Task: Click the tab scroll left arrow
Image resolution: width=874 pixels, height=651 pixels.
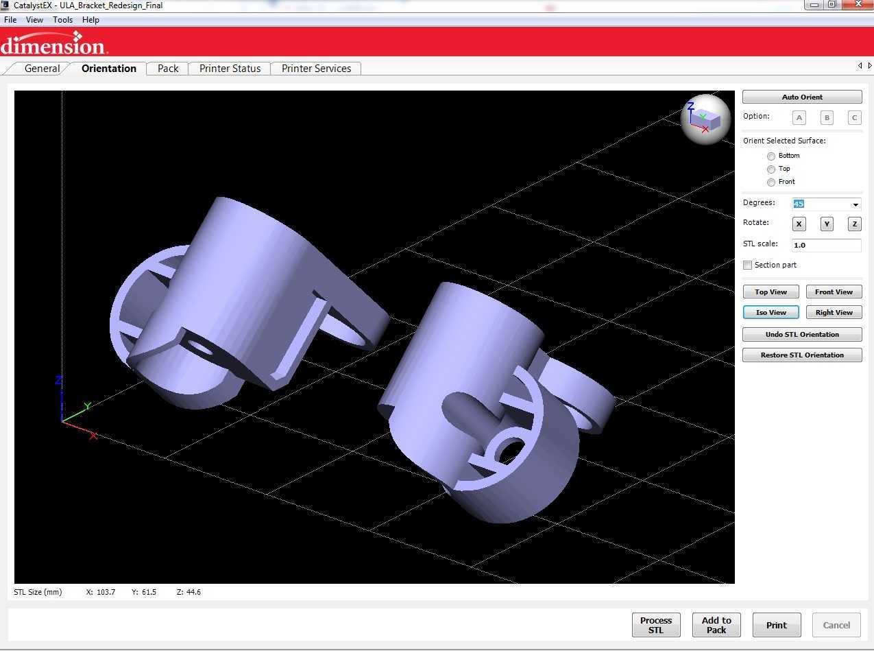Action: click(860, 66)
